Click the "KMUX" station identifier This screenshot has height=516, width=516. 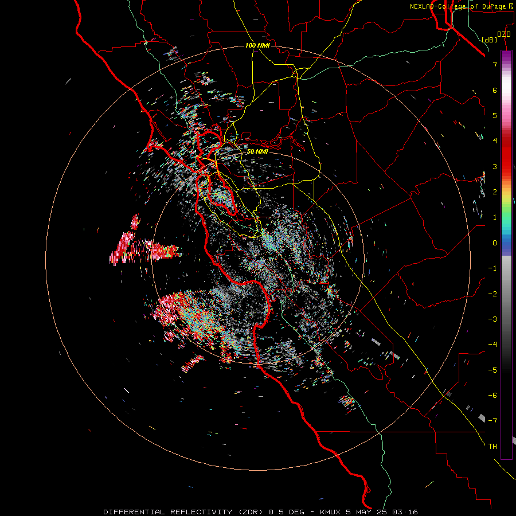tap(331, 512)
